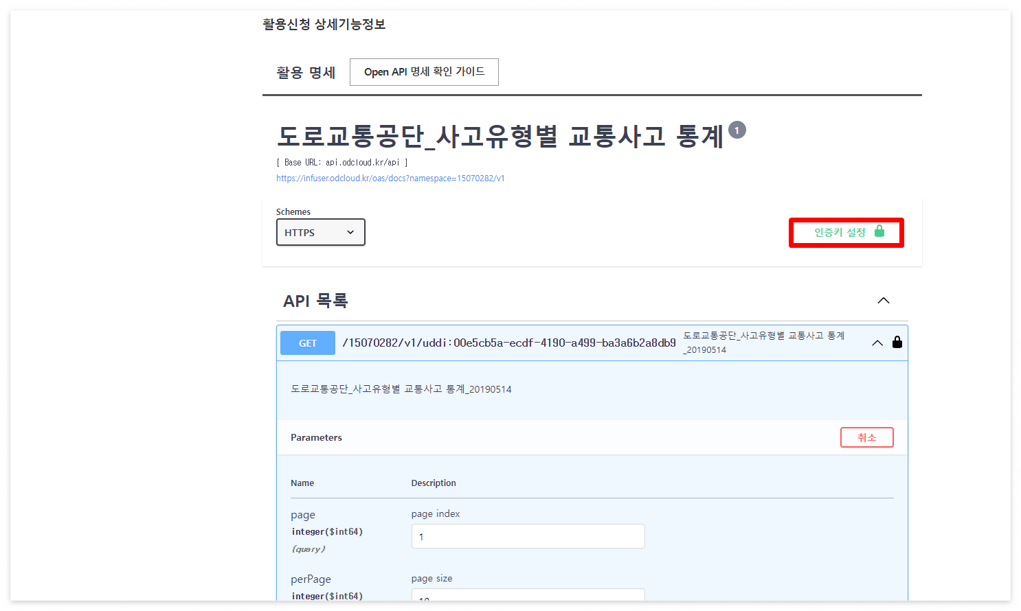Collapse the API 목록 section chevron
Screen dimensions: 1021x611
click(884, 301)
